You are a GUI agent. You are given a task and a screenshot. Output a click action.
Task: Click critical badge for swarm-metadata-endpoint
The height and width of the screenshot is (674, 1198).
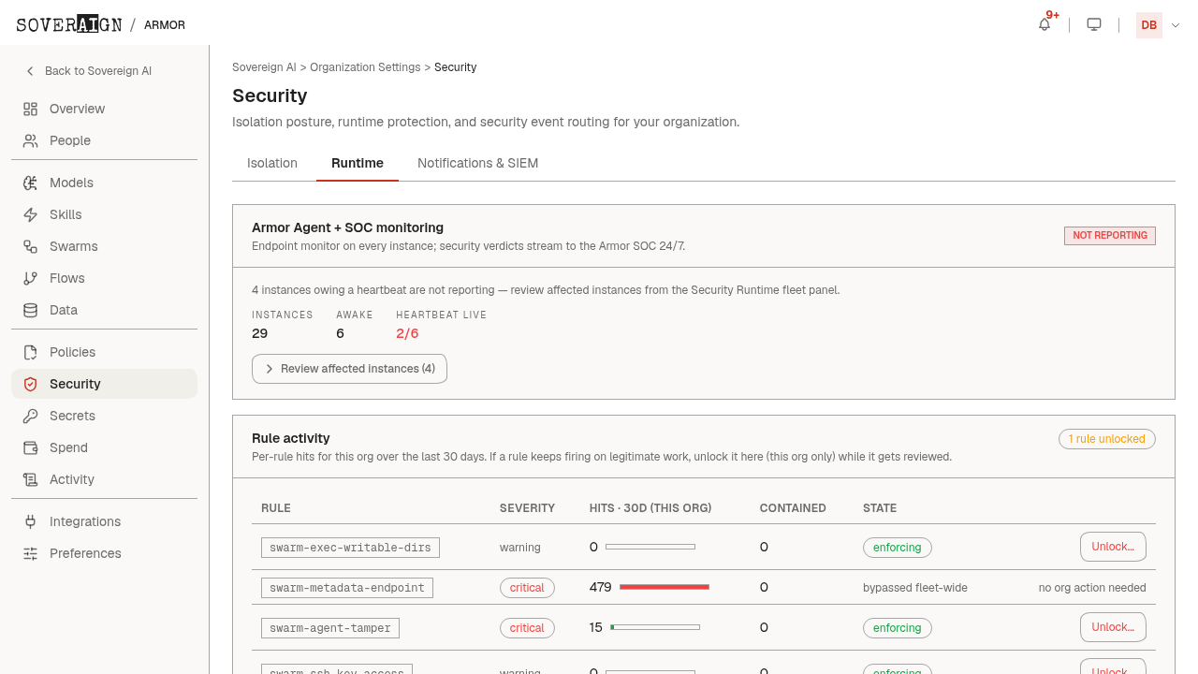[x=527, y=588]
